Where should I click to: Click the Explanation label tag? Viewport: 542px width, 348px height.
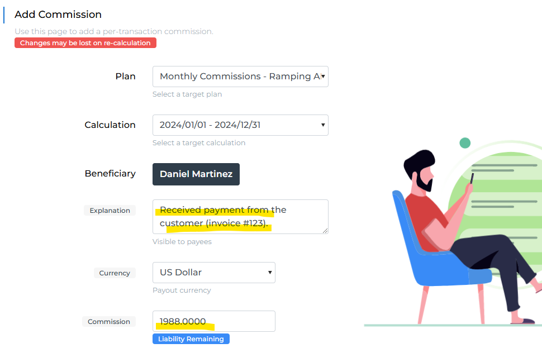click(x=110, y=211)
